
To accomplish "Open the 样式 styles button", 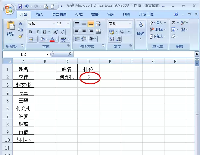I will click(140, 30).
